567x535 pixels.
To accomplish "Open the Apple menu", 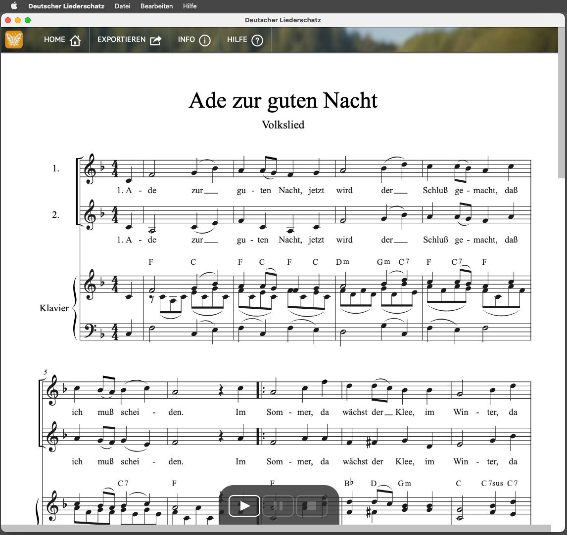I will [x=14, y=6].
